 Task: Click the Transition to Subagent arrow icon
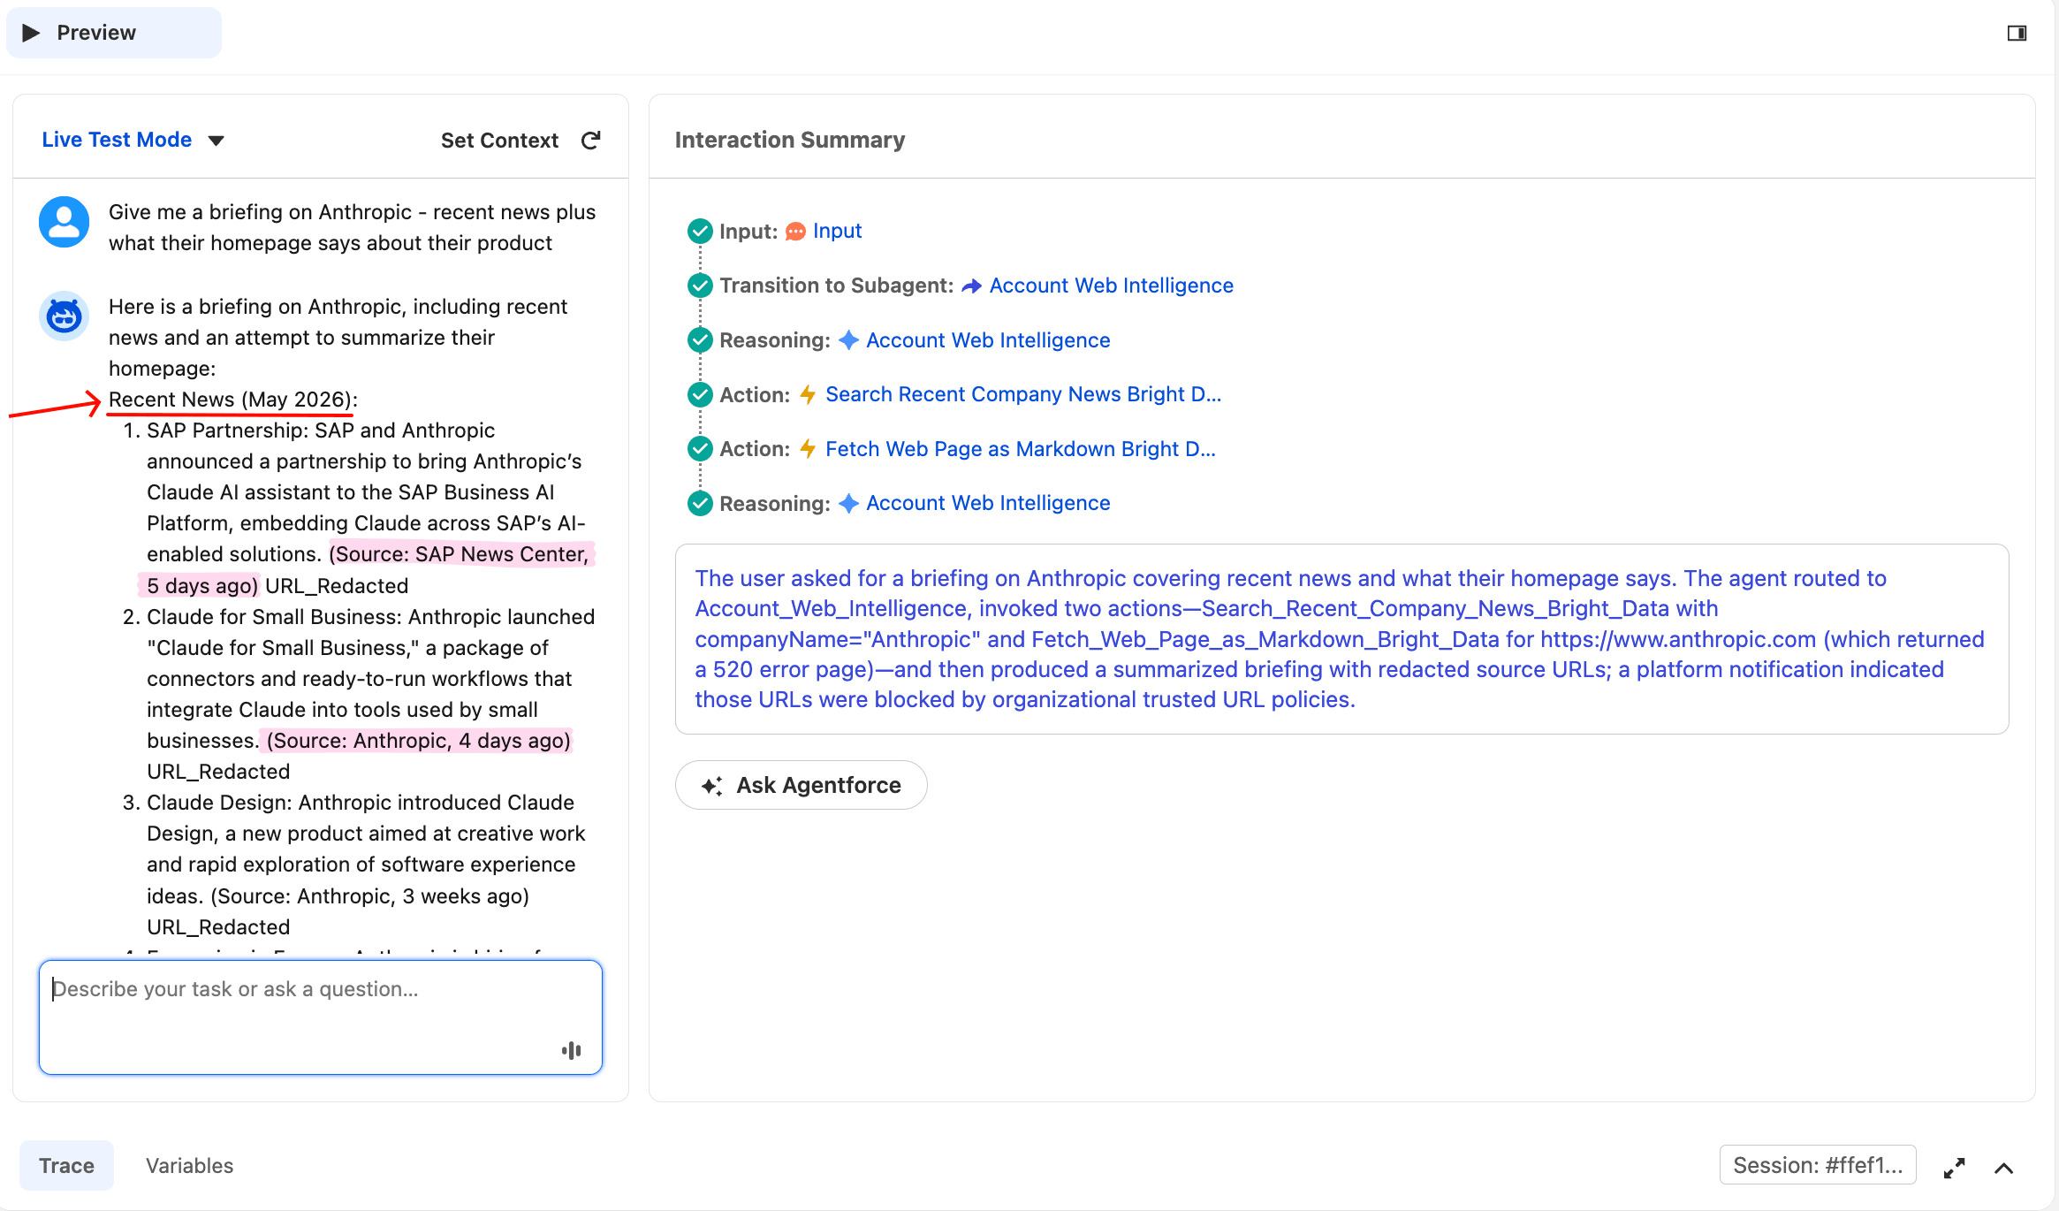click(x=971, y=286)
